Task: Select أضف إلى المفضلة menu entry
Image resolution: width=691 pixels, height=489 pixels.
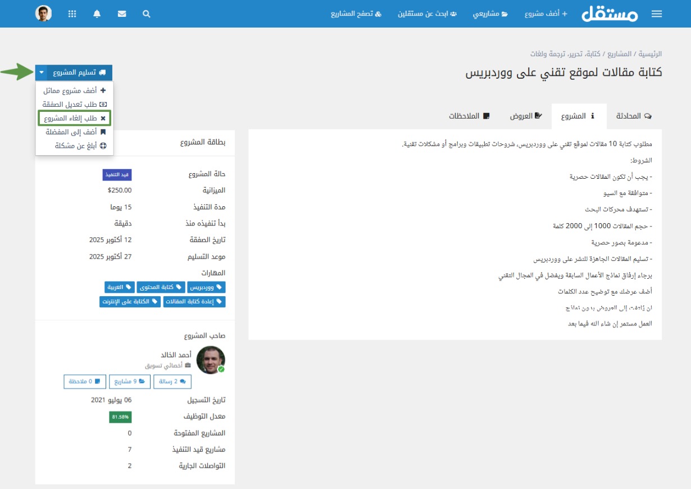Action: pos(75,132)
